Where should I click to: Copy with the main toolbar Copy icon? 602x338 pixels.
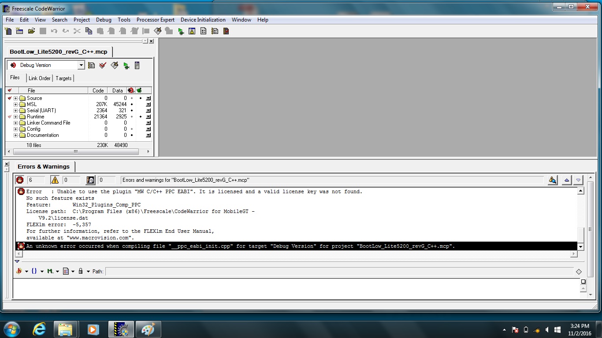coord(89,31)
